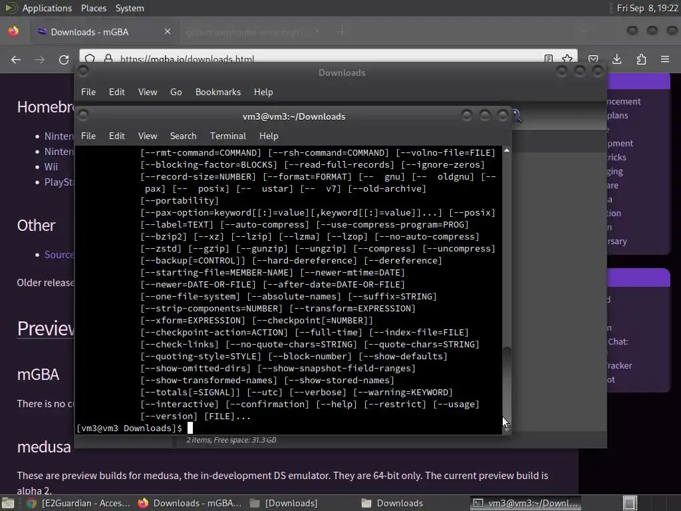Open Firefox hamburger application menu

click(665, 59)
